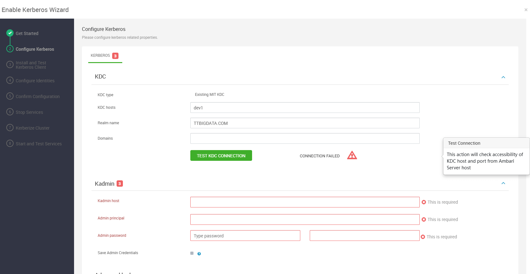Click the red 3 badge beside Kadmin heading
This screenshot has height=274, width=530.
click(120, 184)
